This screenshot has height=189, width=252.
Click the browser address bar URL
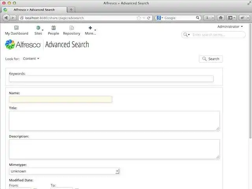[x=54, y=18]
